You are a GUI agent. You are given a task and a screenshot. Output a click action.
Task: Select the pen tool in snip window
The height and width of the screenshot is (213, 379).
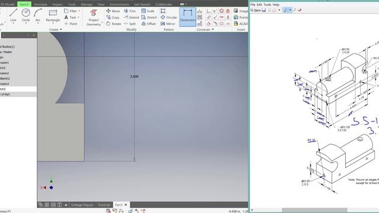click(x=285, y=10)
